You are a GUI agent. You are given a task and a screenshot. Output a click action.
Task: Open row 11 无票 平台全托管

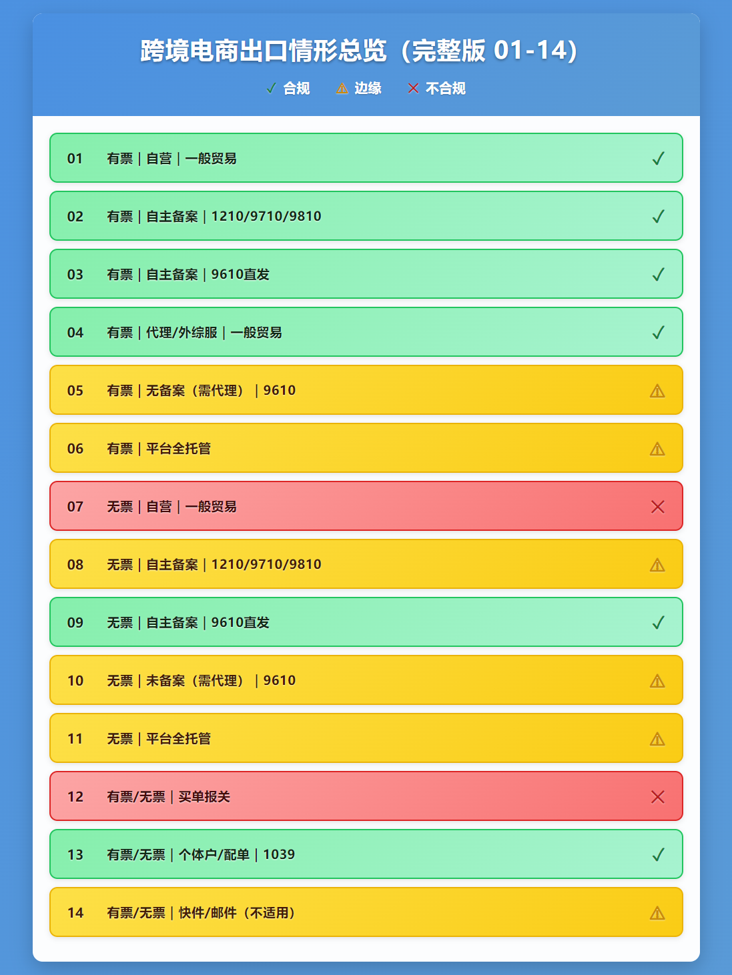pos(366,738)
